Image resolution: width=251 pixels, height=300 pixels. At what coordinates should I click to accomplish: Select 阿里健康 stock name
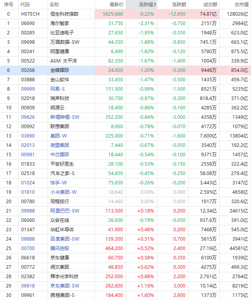coord(60,52)
